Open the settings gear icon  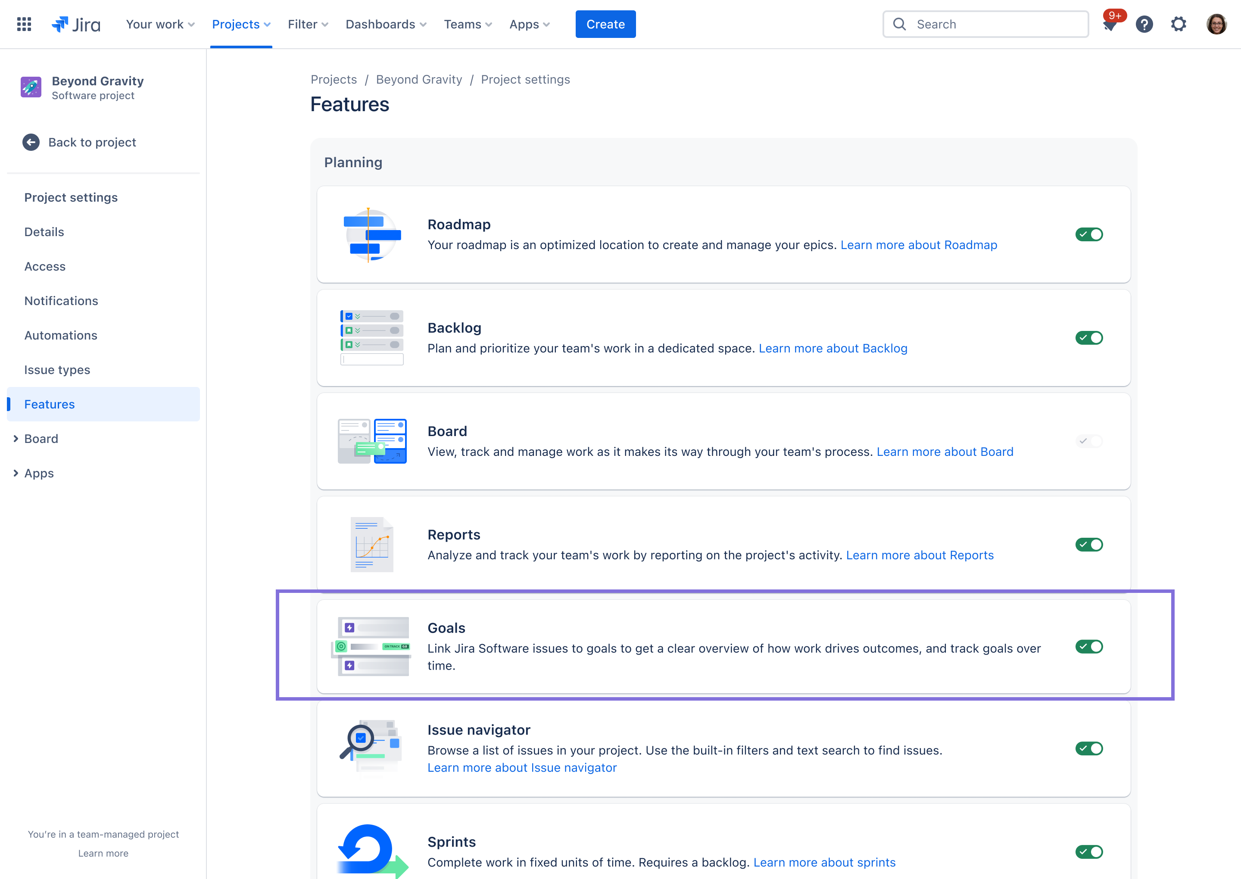click(1178, 25)
